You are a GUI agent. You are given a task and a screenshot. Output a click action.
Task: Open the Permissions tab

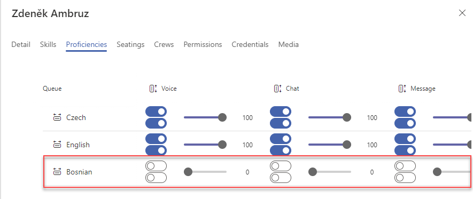click(x=203, y=45)
